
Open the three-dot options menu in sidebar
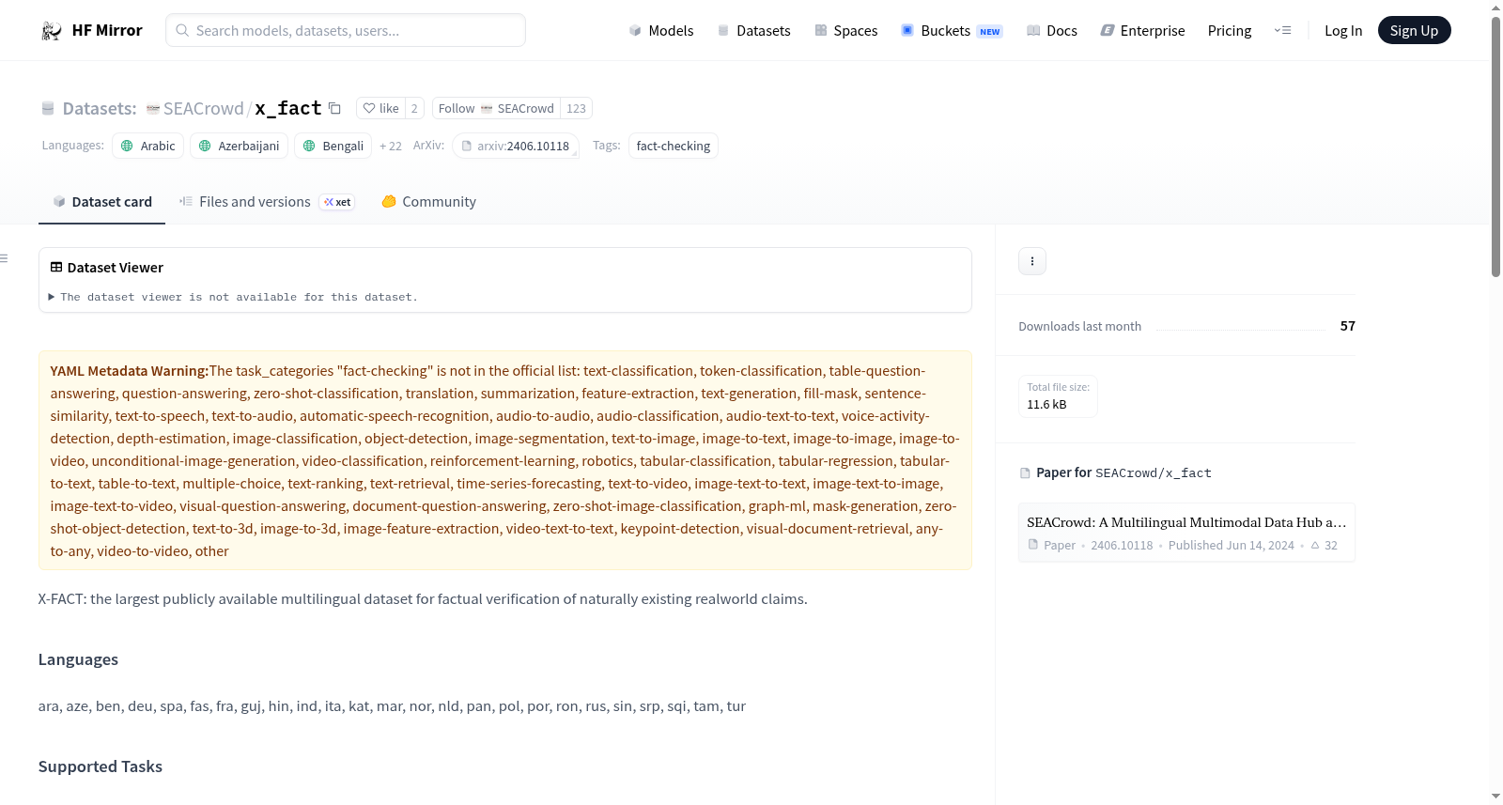pos(1032,261)
